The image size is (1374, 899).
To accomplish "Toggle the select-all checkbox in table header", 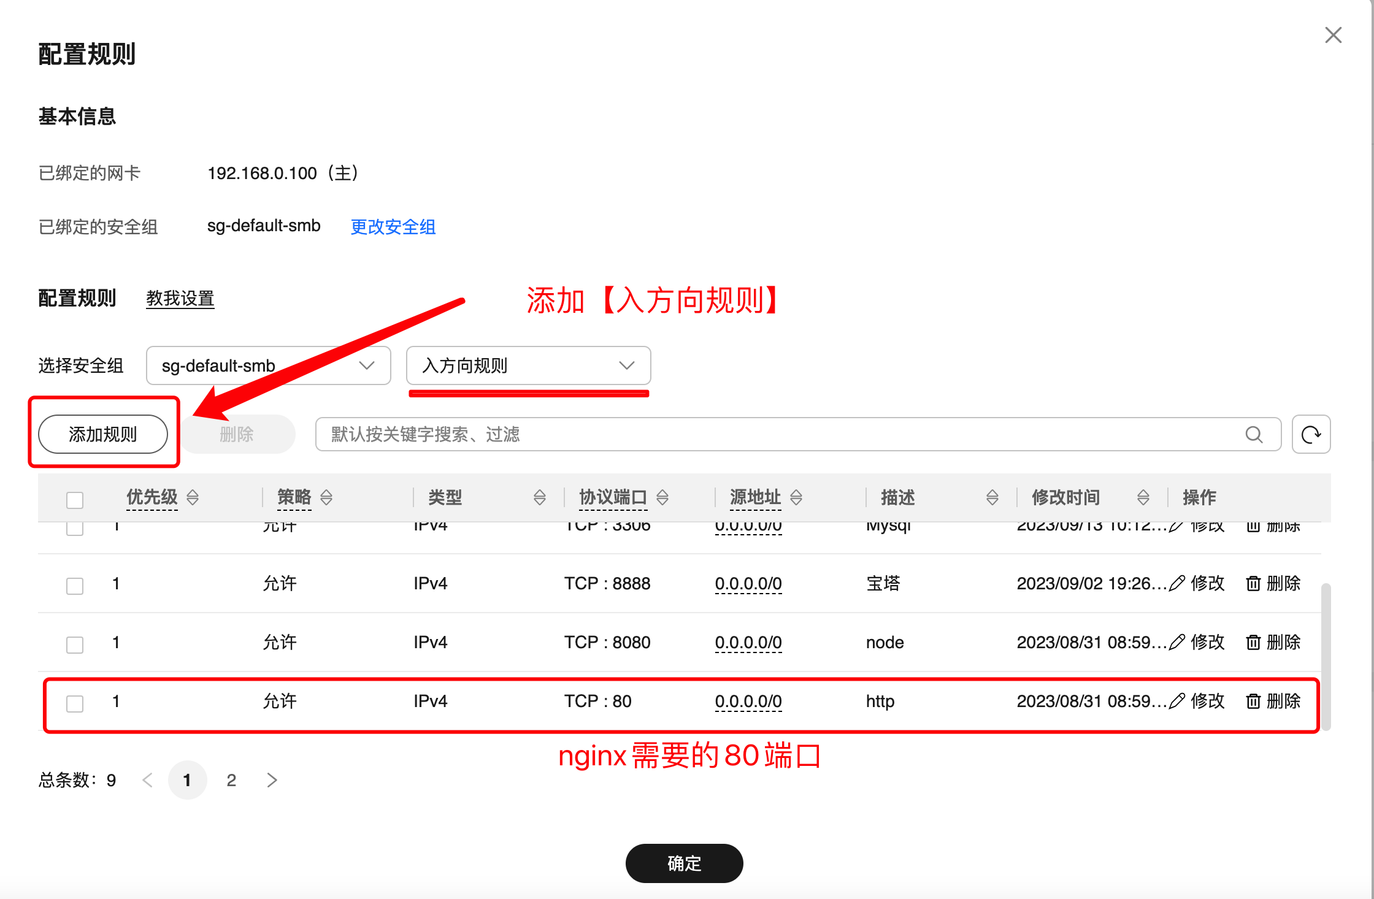I will [x=75, y=500].
